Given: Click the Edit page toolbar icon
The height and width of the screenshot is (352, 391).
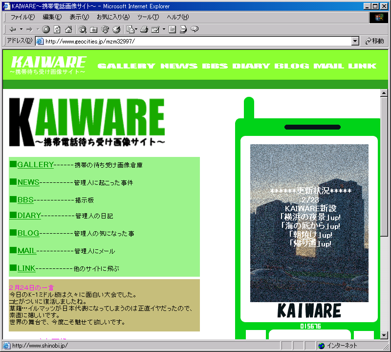Looking at the screenshot, I should [x=155, y=29].
